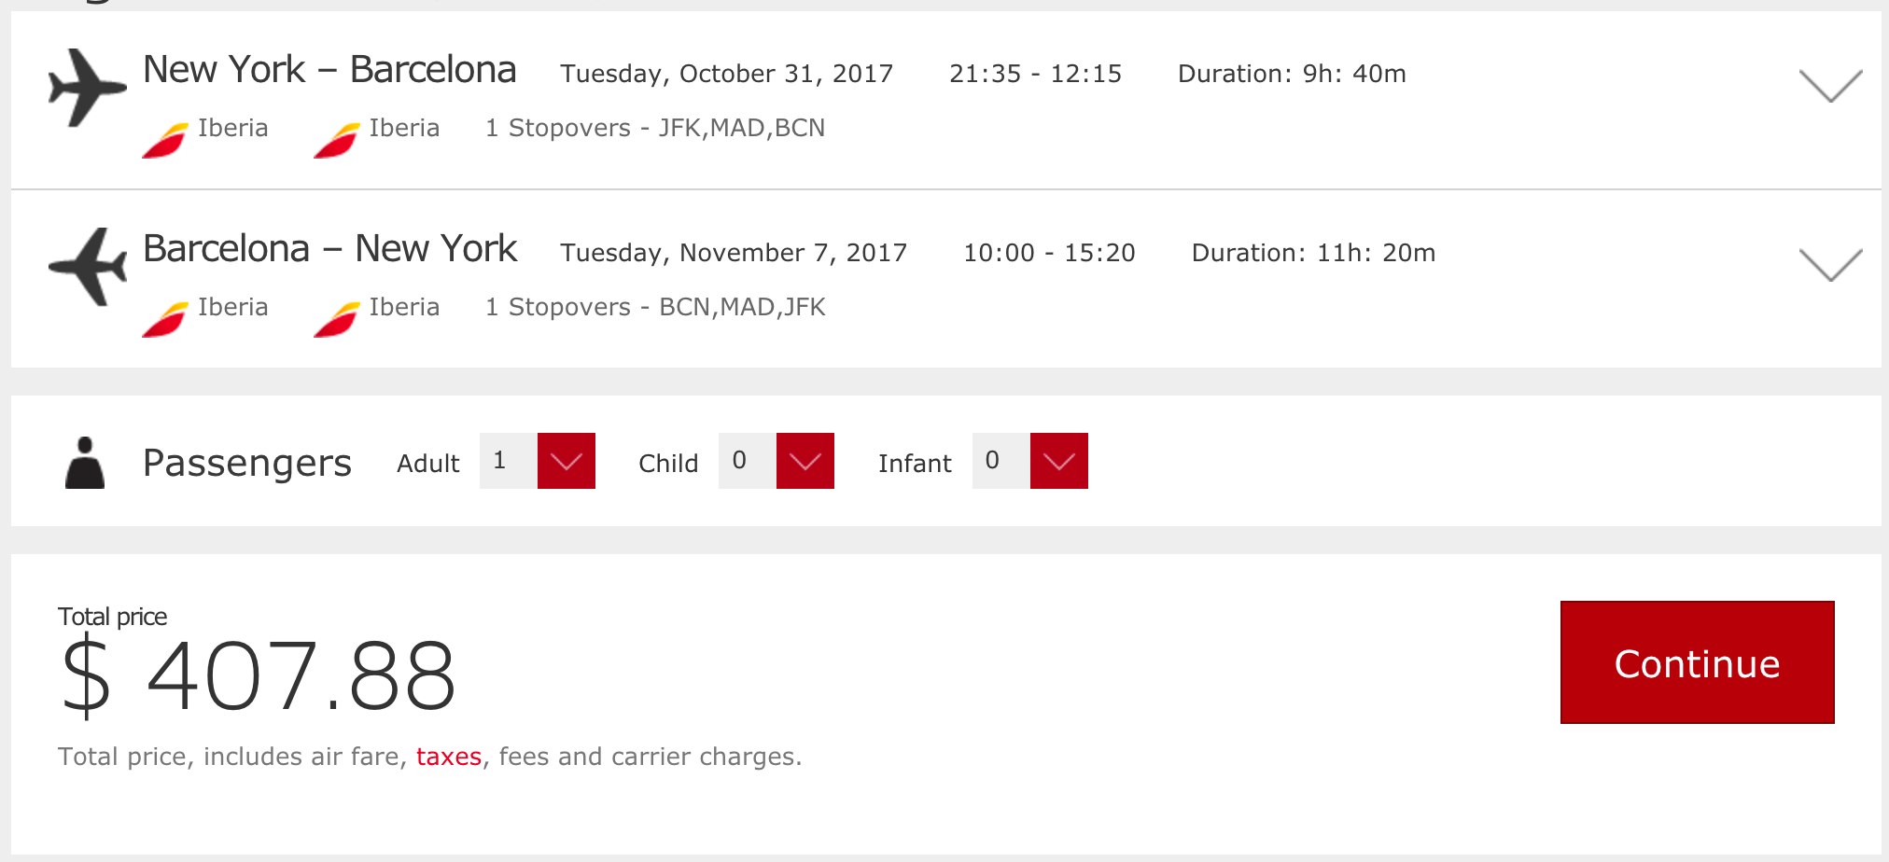Screen dimensions: 1889x862
Task: Click the Barcelona – New York route title
Action: pyautogui.click(x=329, y=249)
